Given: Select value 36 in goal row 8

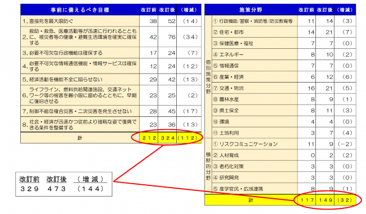Looking at the screenshot, I should (172, 125).
